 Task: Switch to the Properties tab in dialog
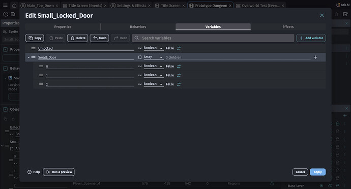click(x=63, y=27)
